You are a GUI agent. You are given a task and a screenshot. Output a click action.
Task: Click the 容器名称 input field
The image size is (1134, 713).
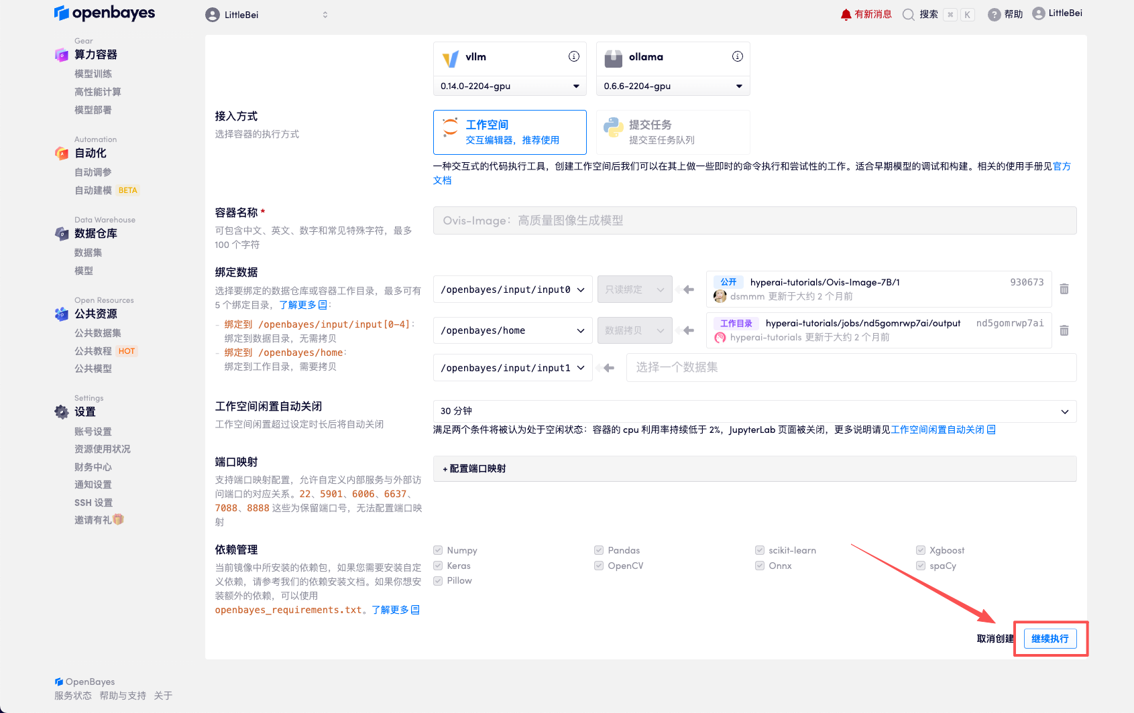pyautogui.click(x=754, y=220)
